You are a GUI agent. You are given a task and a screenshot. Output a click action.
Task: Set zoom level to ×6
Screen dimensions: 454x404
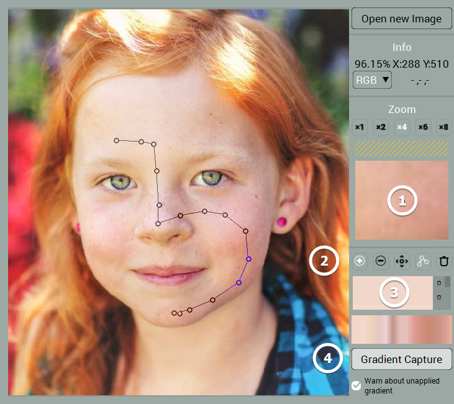click(423, 127)
